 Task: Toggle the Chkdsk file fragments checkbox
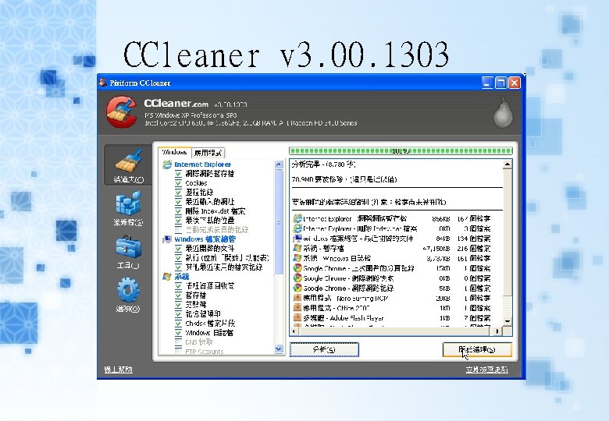[178, 324]
